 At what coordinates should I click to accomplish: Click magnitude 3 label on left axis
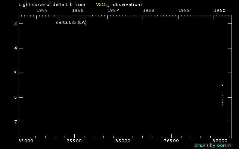(15, 24)
